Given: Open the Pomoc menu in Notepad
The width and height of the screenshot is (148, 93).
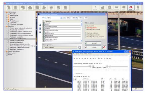Looking at the screenshot, I should coord(90,54).
